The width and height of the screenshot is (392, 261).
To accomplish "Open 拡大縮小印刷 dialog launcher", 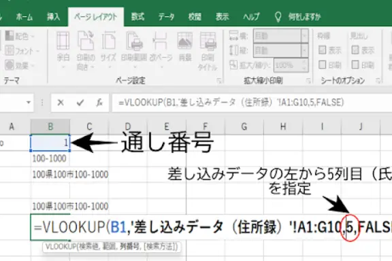I will tap(308, 81).
